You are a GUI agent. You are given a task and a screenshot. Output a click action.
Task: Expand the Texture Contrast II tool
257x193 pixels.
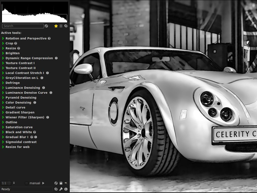tap(3, 68)
